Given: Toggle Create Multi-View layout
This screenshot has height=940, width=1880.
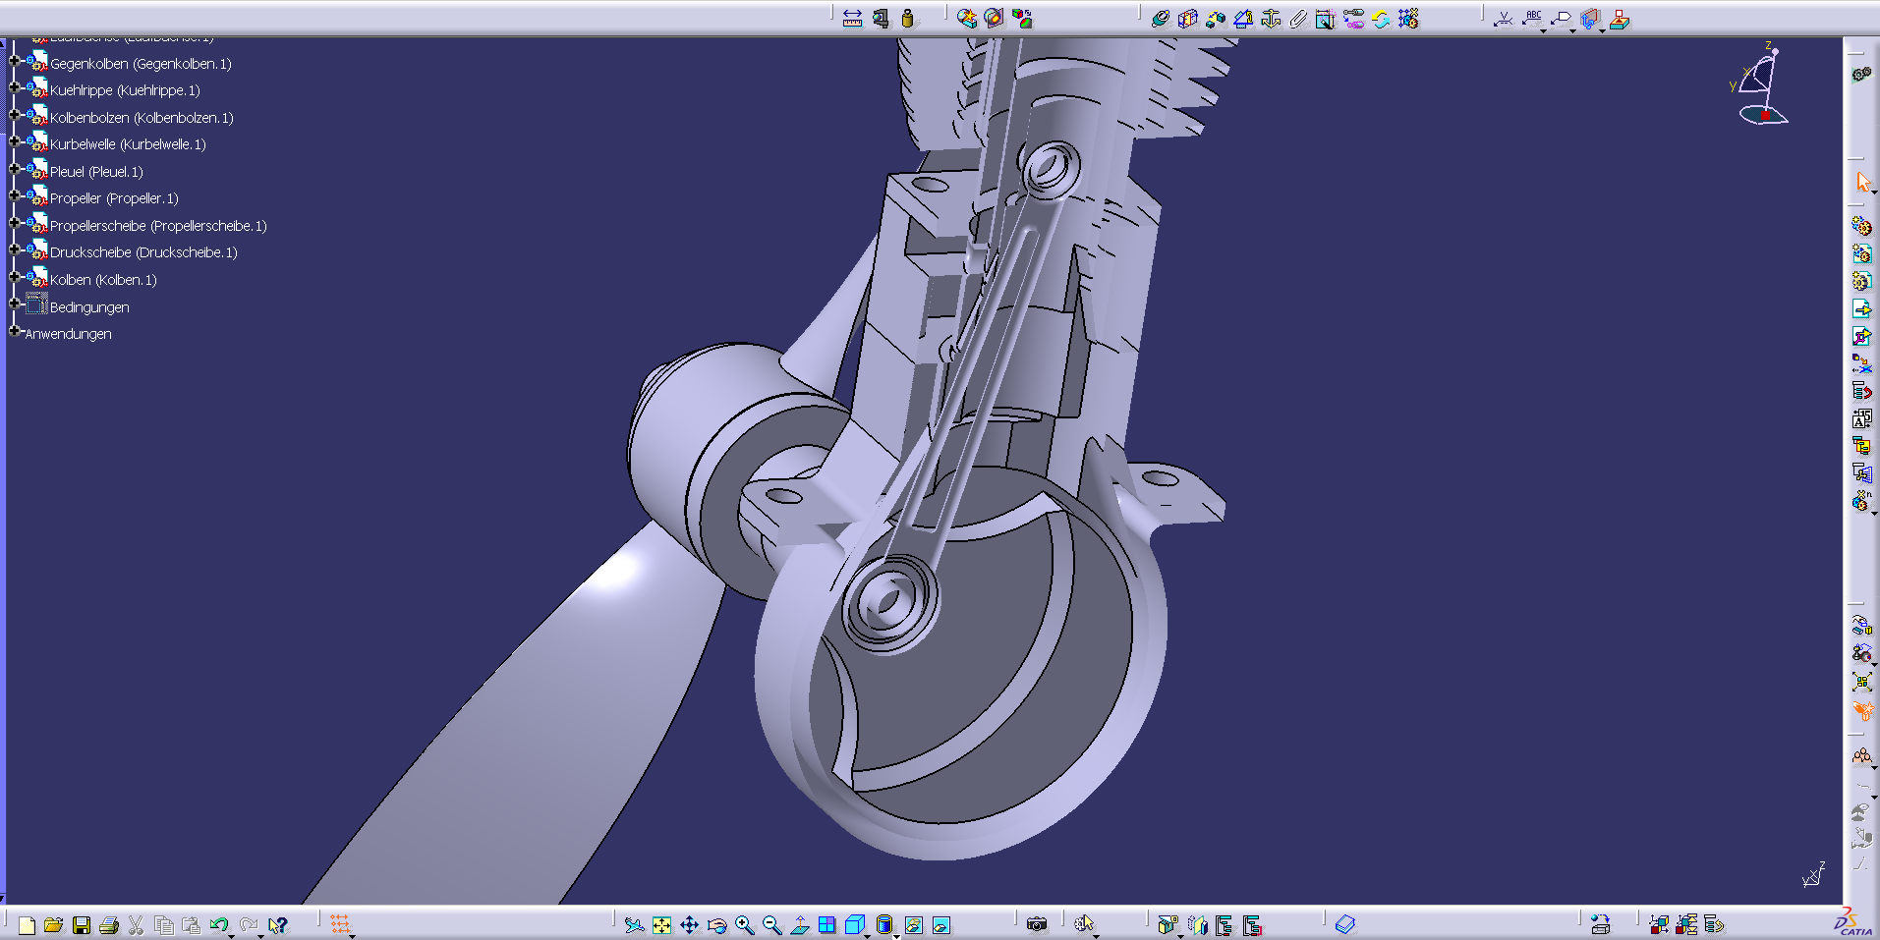Looking at the screenshot, I should (x=827, y=924).
